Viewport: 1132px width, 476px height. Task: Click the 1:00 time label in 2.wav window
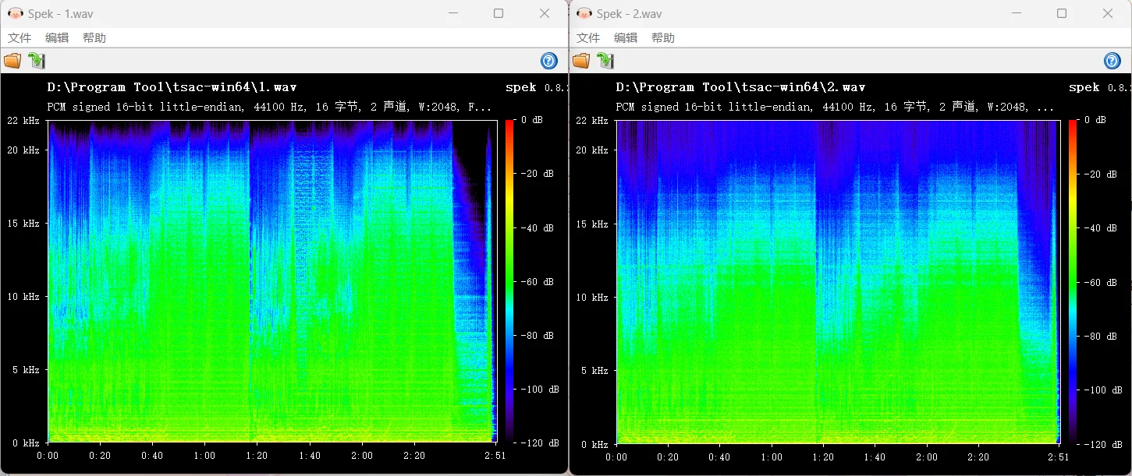(x=771, y=457)
